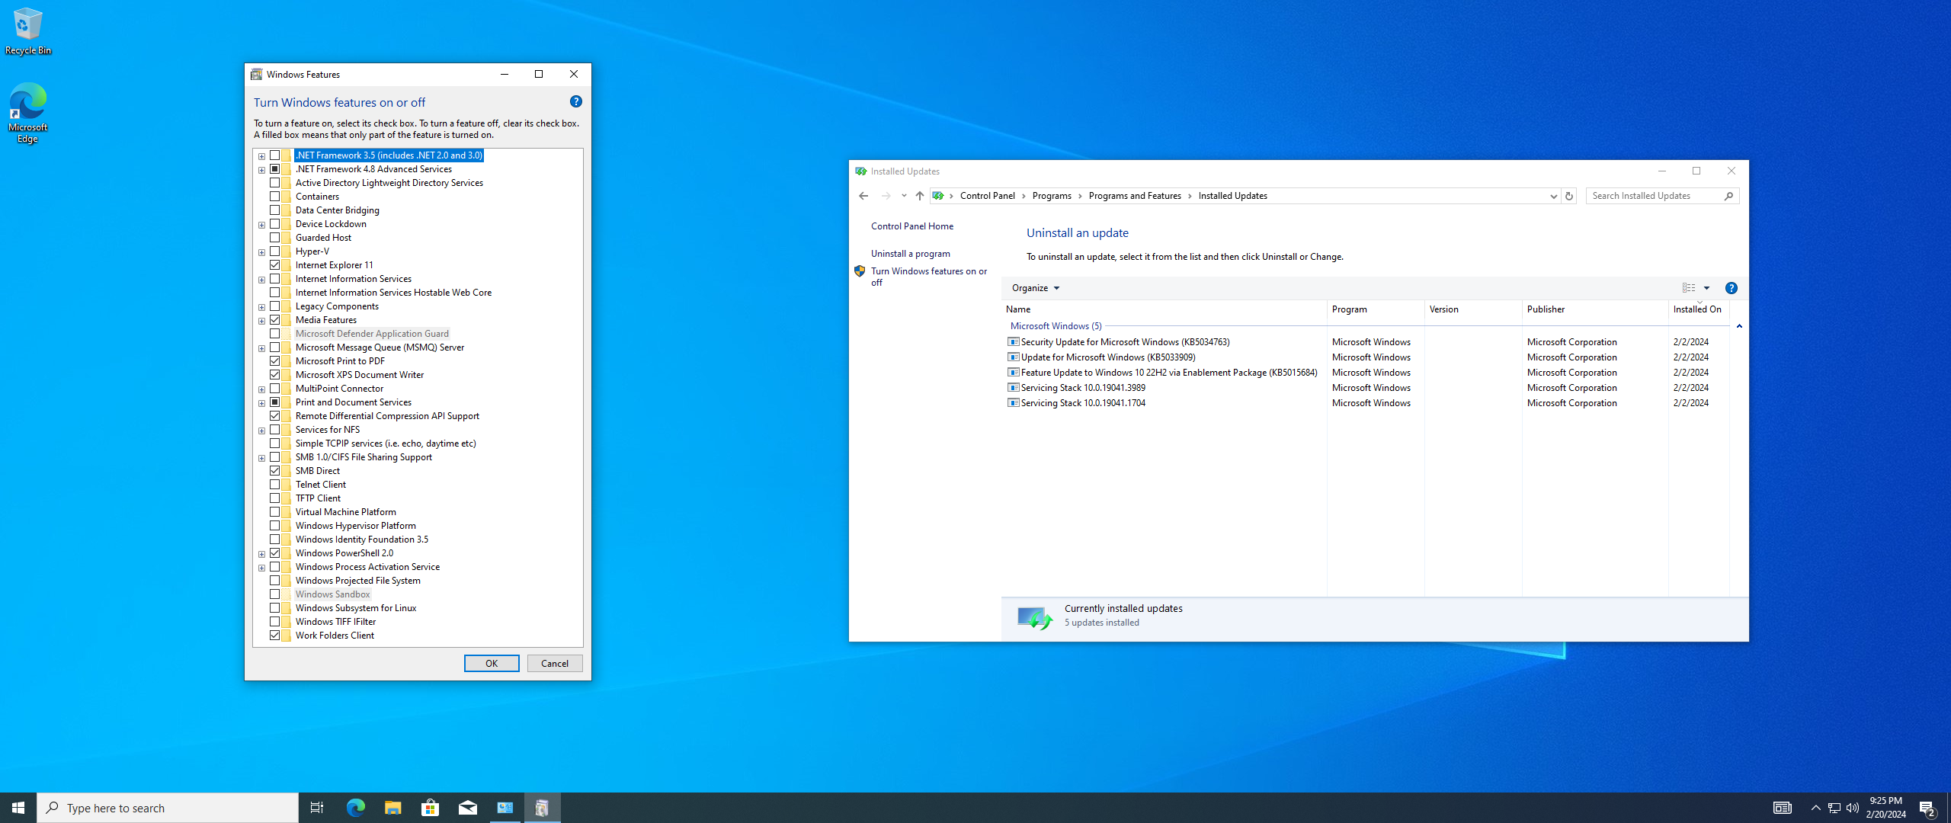
Task: Click the Back arrow in Installed Updates
Action: click(x=863, y=196)
